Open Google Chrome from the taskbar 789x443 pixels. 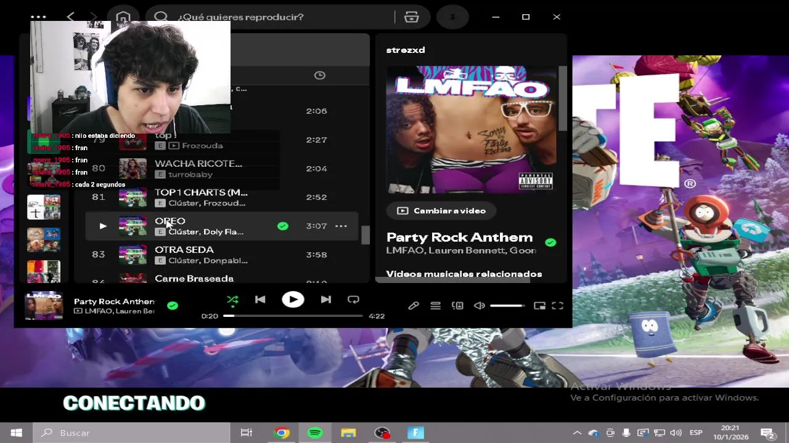[x=282, y=433]
